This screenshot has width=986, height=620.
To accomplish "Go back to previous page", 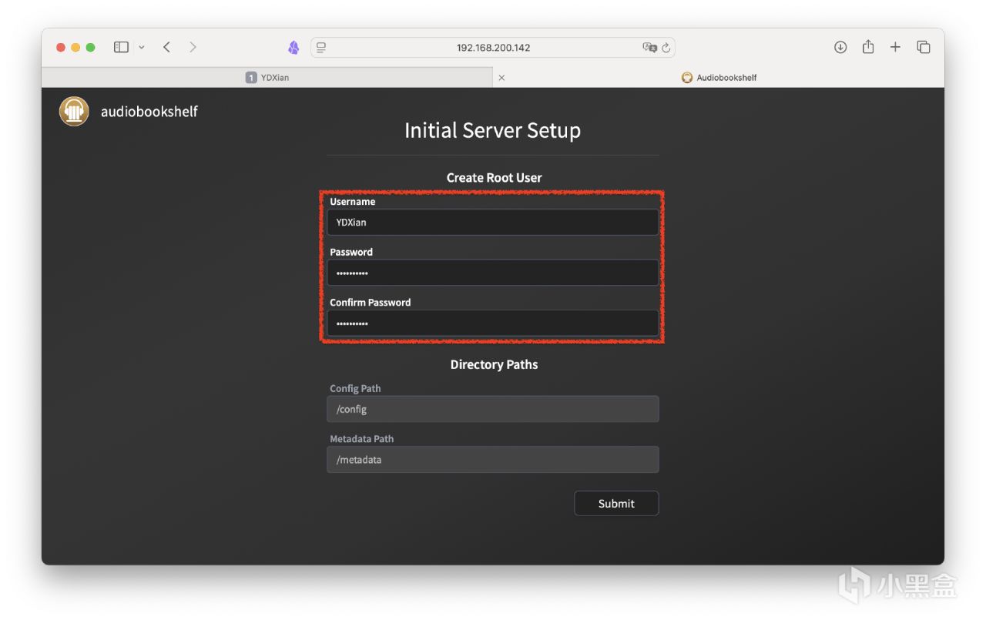I will click(166, 47).
